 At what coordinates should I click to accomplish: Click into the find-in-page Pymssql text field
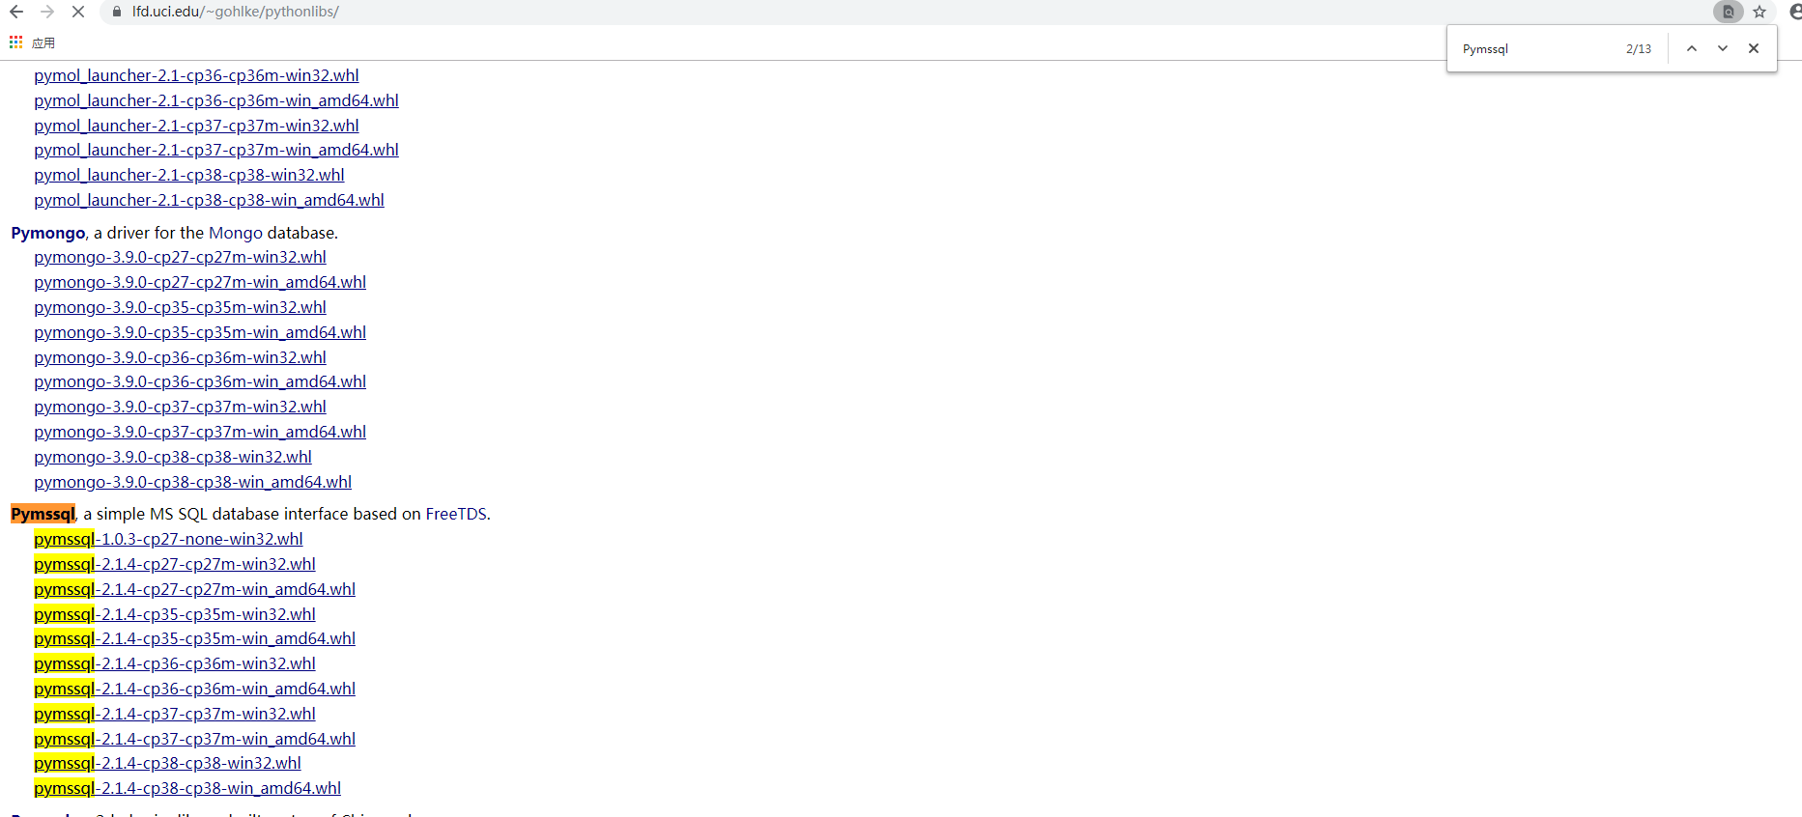(1536, 48)
